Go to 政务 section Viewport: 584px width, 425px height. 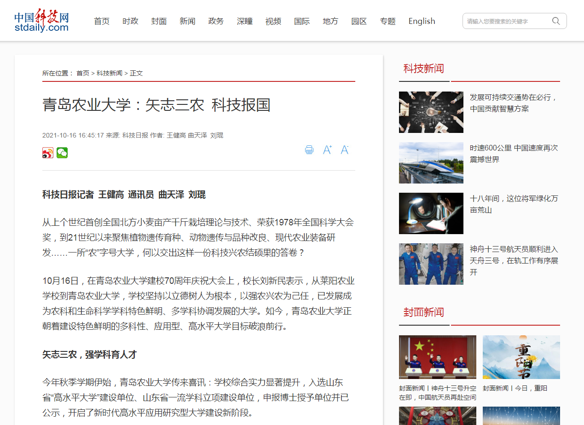click(216, 21)
